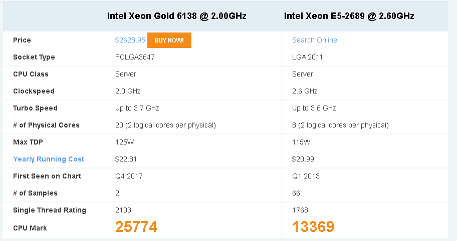Click the Single Thread Rating row label
Image resolution: width=457 pixels, height=241 pixels.
[x=50, y=210]
